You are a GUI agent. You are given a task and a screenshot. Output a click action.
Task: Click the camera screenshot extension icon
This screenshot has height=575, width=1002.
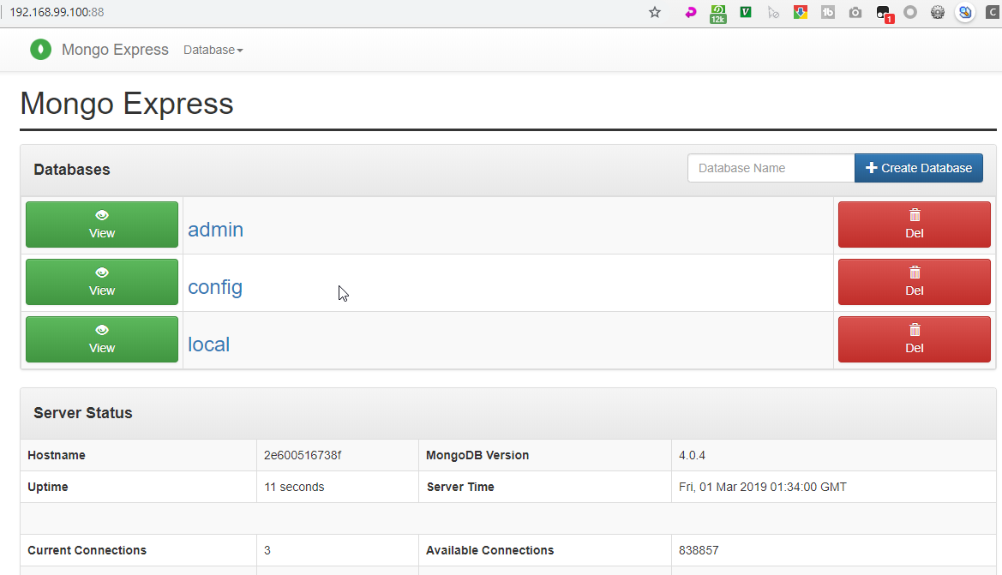click(x=855, y=12)
